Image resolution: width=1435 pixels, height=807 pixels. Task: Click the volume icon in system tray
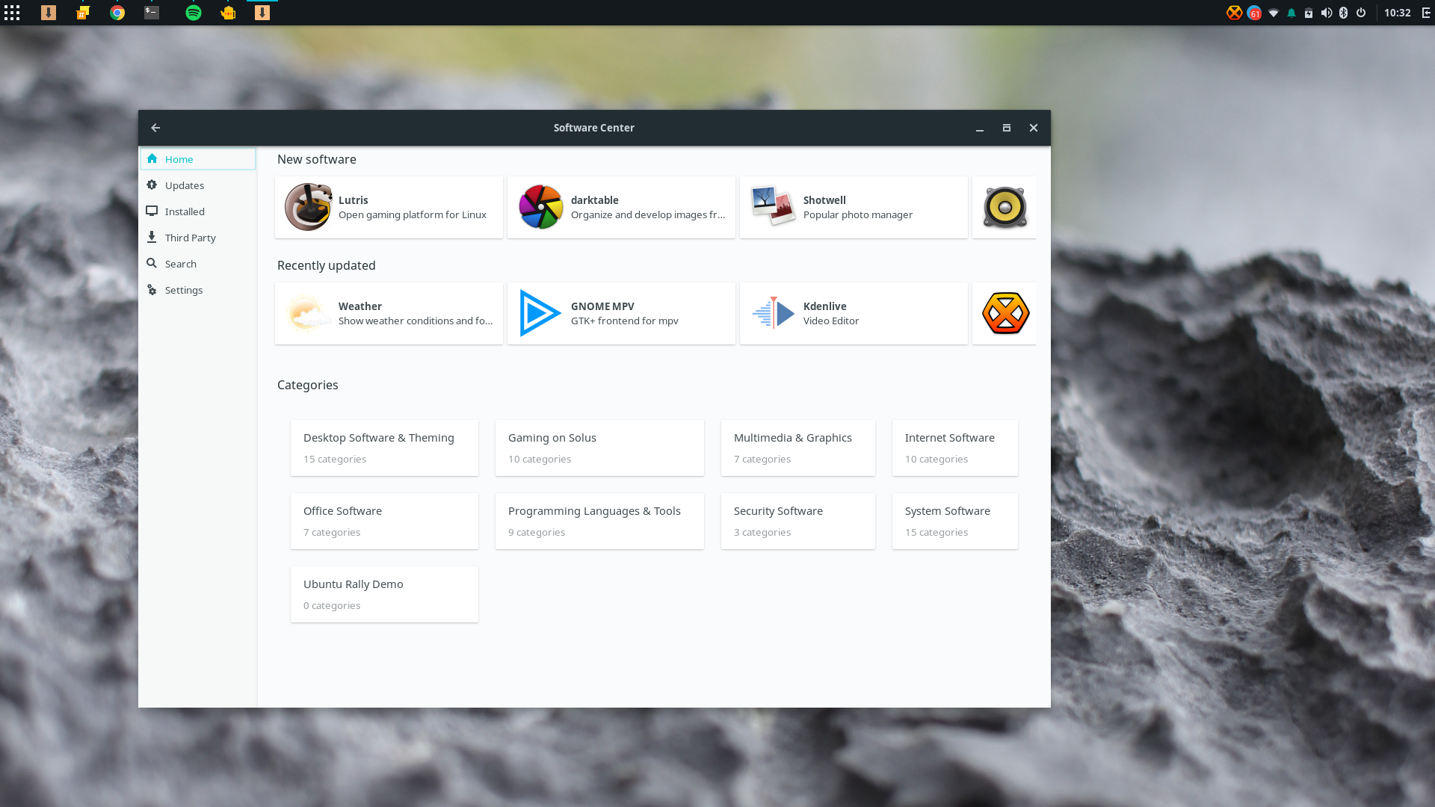(x=1326, y=13)
